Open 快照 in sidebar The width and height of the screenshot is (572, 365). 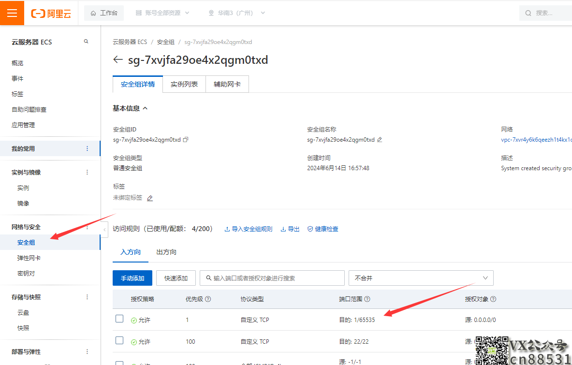coord(23,328)
